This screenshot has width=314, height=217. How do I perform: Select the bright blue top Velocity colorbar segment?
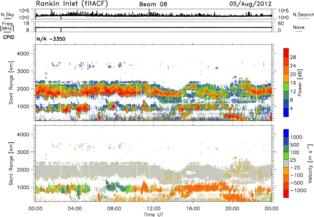(x=286, y=133)
